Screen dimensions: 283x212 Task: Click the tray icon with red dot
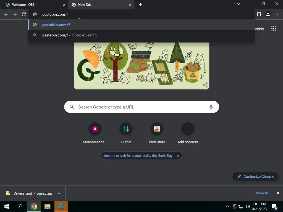[234, 206]
